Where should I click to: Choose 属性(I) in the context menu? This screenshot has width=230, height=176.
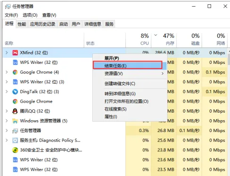(130, 117)
